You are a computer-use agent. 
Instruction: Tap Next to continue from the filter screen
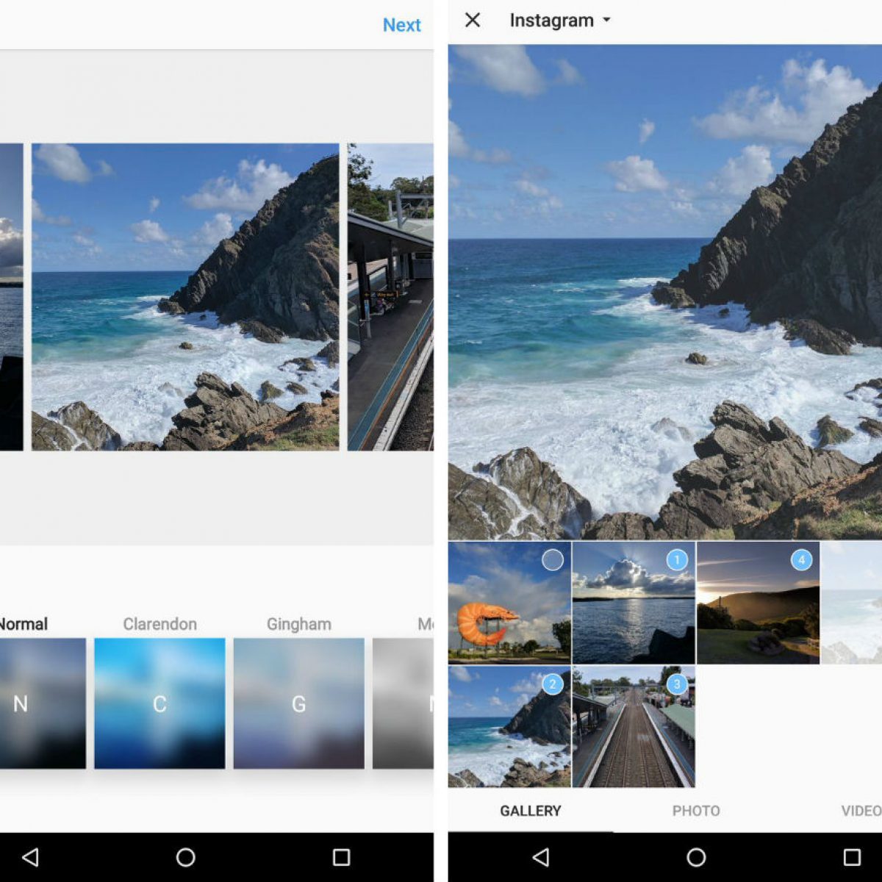(x=401, y=25)
